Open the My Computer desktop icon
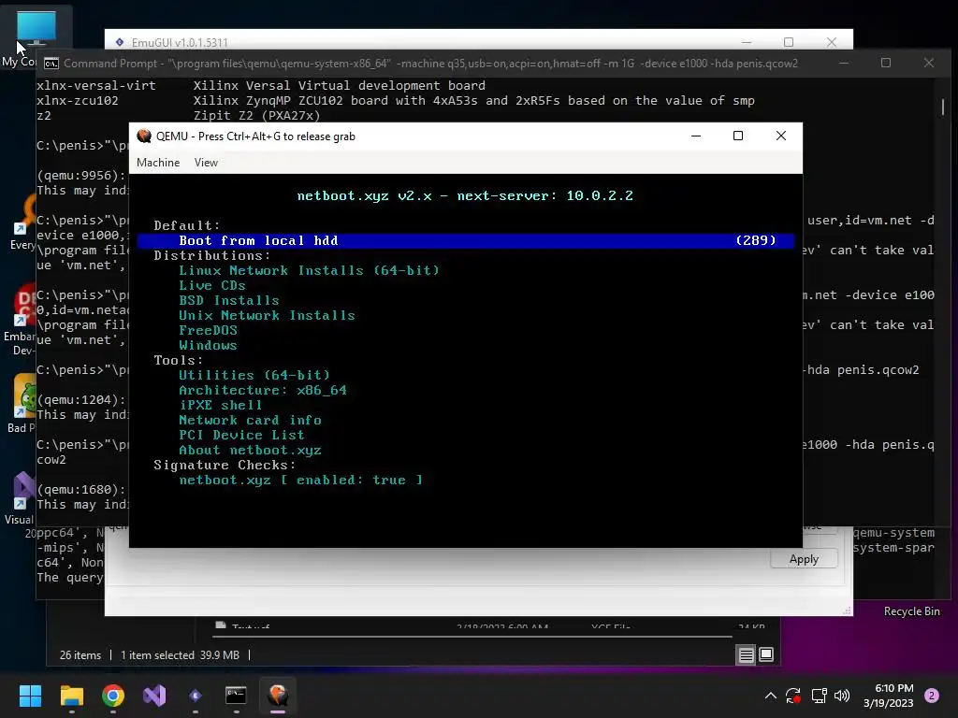Image resolution: width=958 pixels, height=718 pixels. tap(36, 36)
